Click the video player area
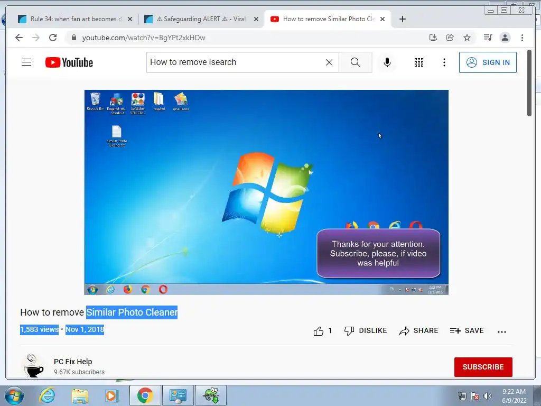This screenshot has height=406, width=541. [266, 192]
